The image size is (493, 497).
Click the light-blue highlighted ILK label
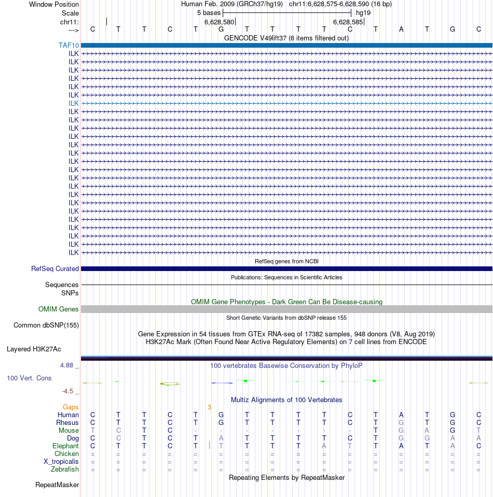pos(73,103)
